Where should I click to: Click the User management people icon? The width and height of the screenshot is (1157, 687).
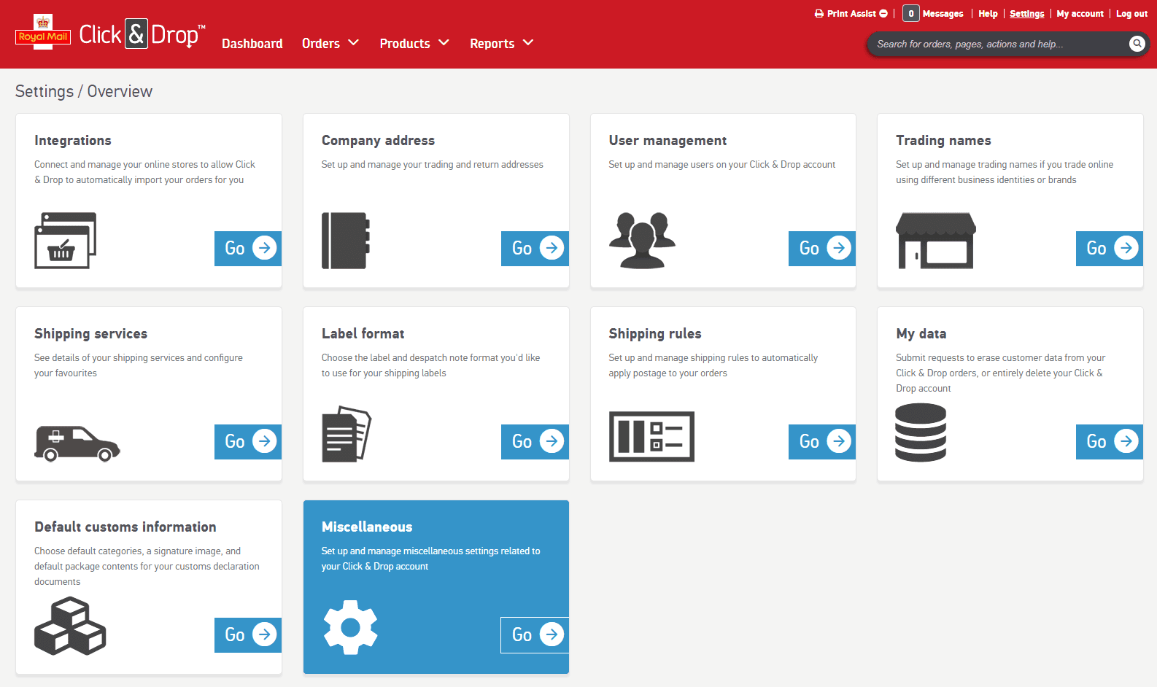642,241
